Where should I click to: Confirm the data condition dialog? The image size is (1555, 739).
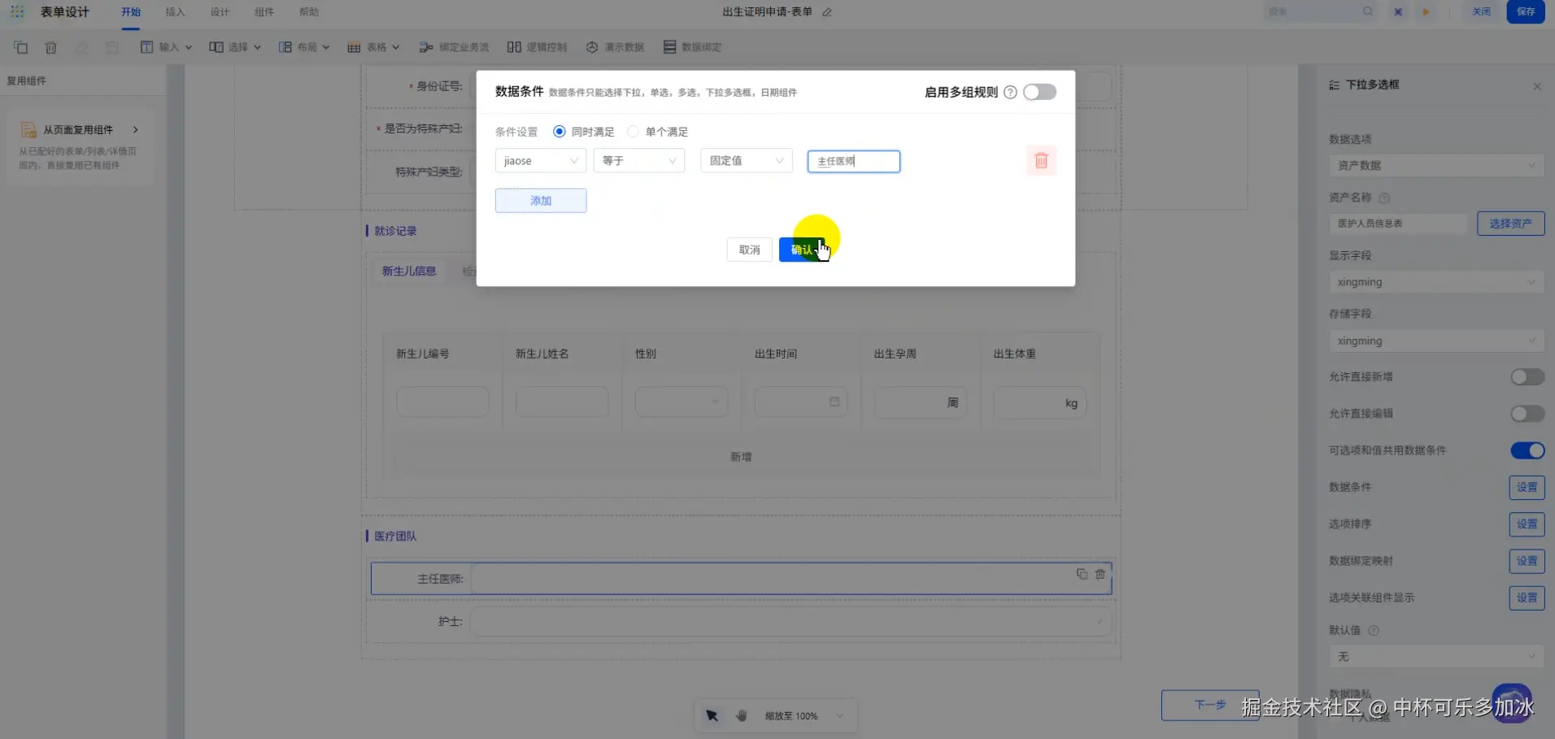[802, 250]
